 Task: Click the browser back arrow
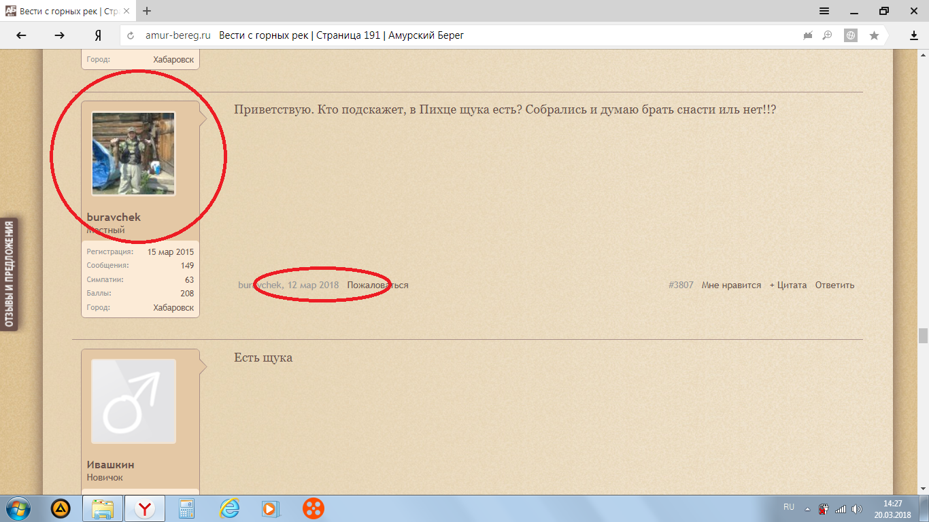(22, 35)
